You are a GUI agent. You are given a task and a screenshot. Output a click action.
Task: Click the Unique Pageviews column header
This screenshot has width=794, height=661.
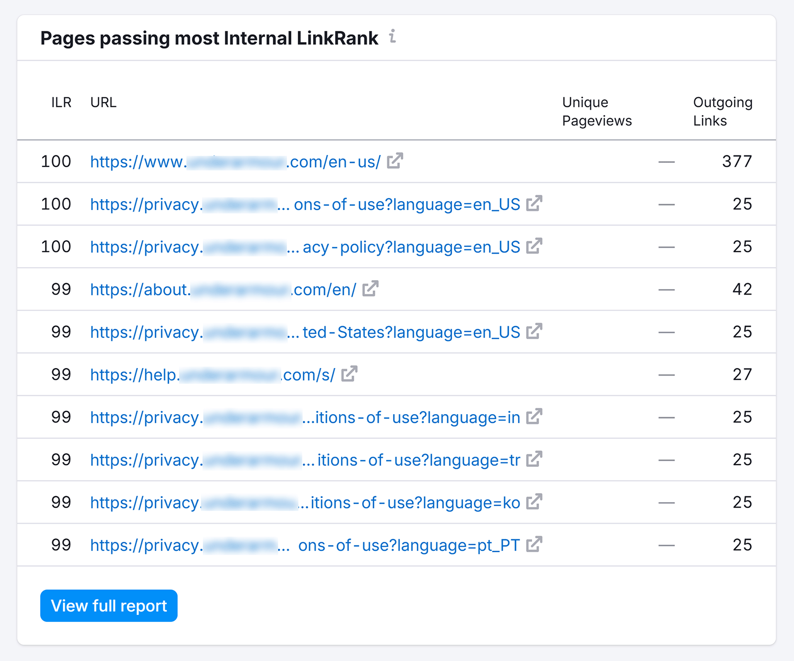click(596, 111)
